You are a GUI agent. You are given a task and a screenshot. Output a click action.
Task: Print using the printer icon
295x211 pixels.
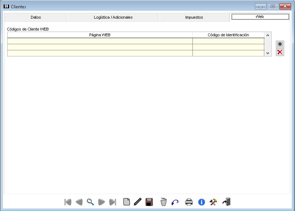(189, 202)
